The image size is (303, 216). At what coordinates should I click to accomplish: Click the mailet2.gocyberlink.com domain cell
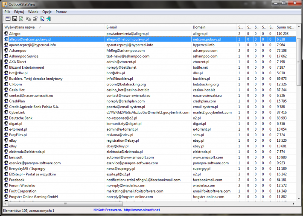point(212,112)
